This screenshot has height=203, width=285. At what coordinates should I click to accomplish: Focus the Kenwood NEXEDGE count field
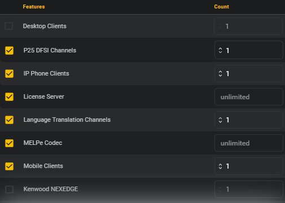[x=249, y=189]
